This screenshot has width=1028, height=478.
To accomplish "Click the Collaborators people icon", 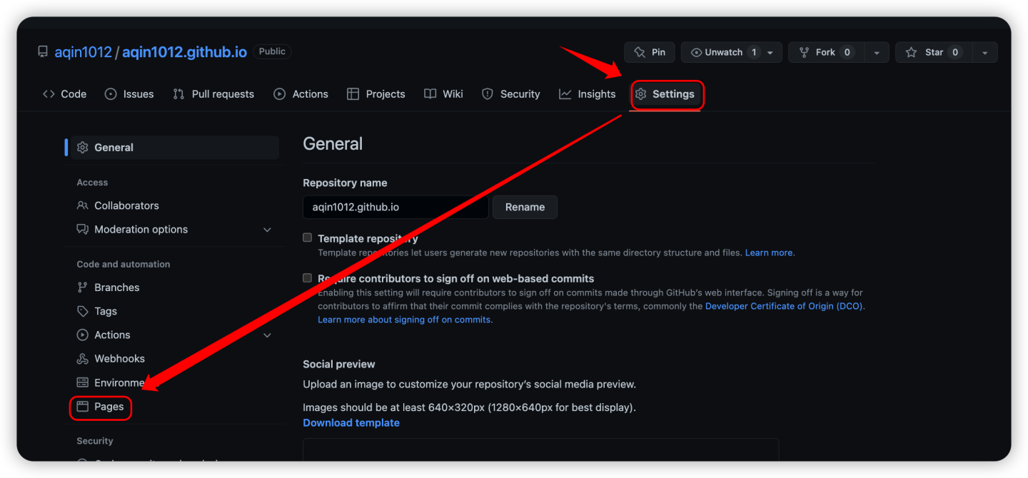I will point(83,205).
